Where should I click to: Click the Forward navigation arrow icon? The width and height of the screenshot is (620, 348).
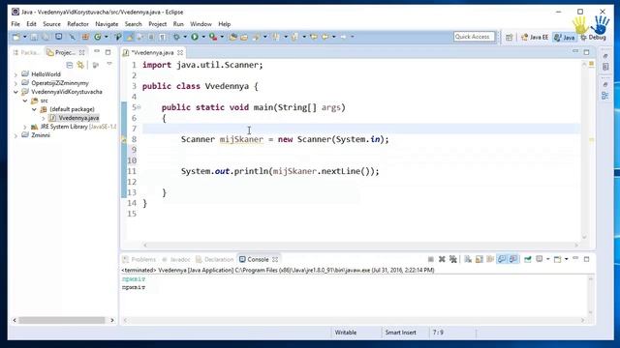point(343,37)
